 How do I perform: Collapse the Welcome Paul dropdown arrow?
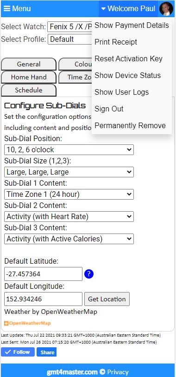point(103,9)
